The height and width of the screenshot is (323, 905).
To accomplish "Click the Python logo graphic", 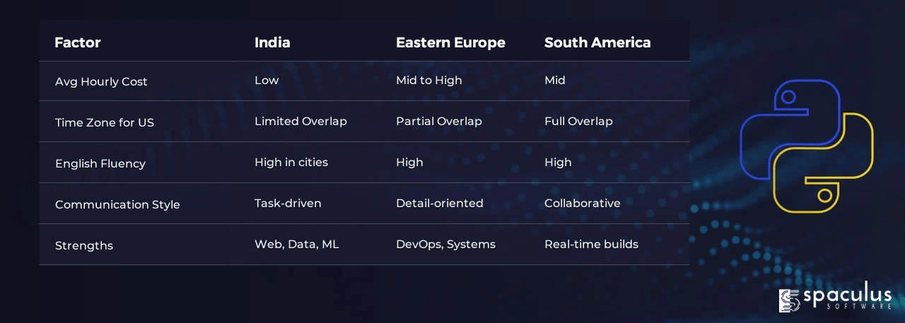I will [807, 146].
